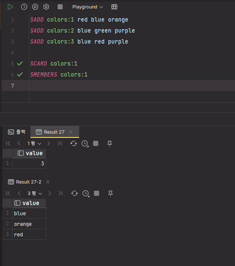Image resolution: width=235 pixels, height=266 pixels.
Task: Reload Result 27-2 data
Action: (x=75, y=193)
